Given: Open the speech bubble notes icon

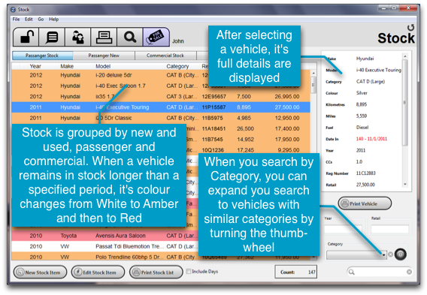Looking at the screenshot, I should (x=52, y=37).
